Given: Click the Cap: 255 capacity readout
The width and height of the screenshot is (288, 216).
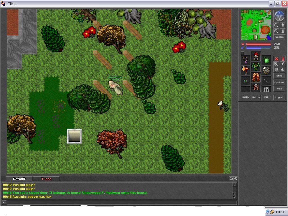Looking at the screenshot, I should (x=266, y=89).
